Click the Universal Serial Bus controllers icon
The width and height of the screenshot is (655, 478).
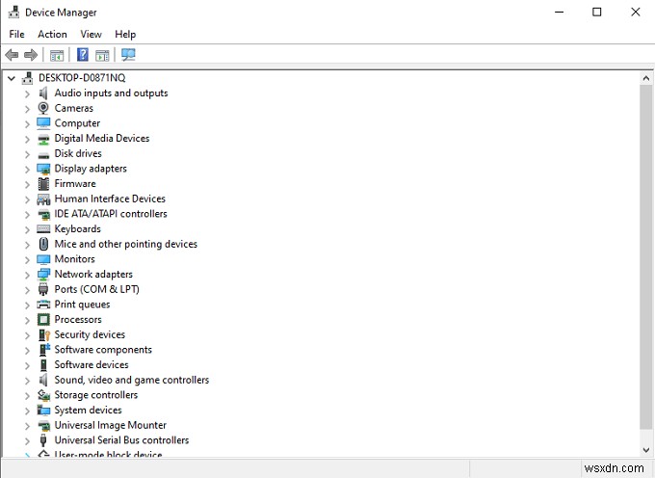(42, 440)
